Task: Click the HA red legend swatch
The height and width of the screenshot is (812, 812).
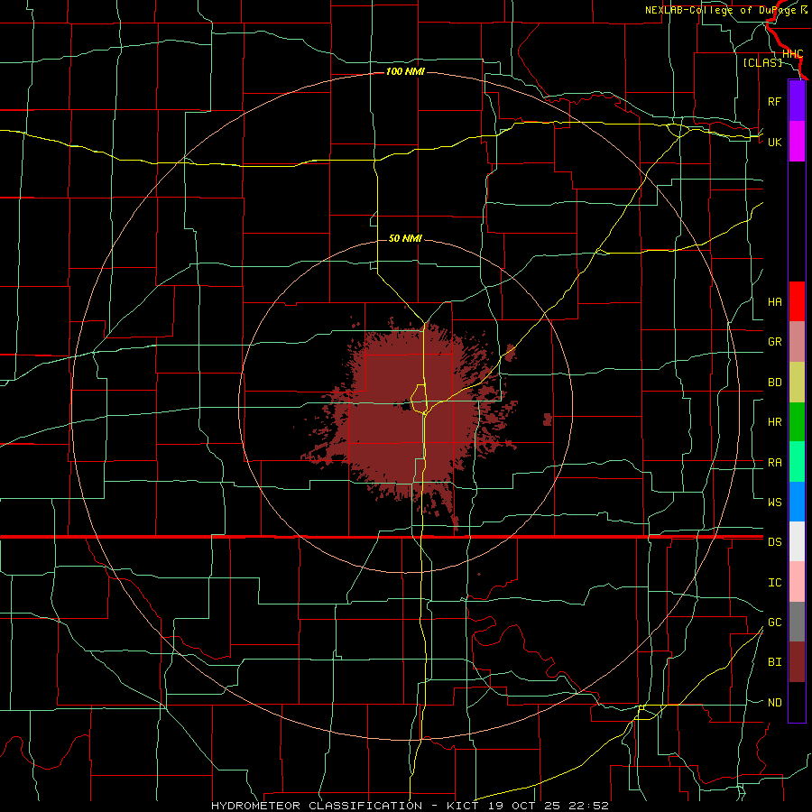Action: pos(797,301)
